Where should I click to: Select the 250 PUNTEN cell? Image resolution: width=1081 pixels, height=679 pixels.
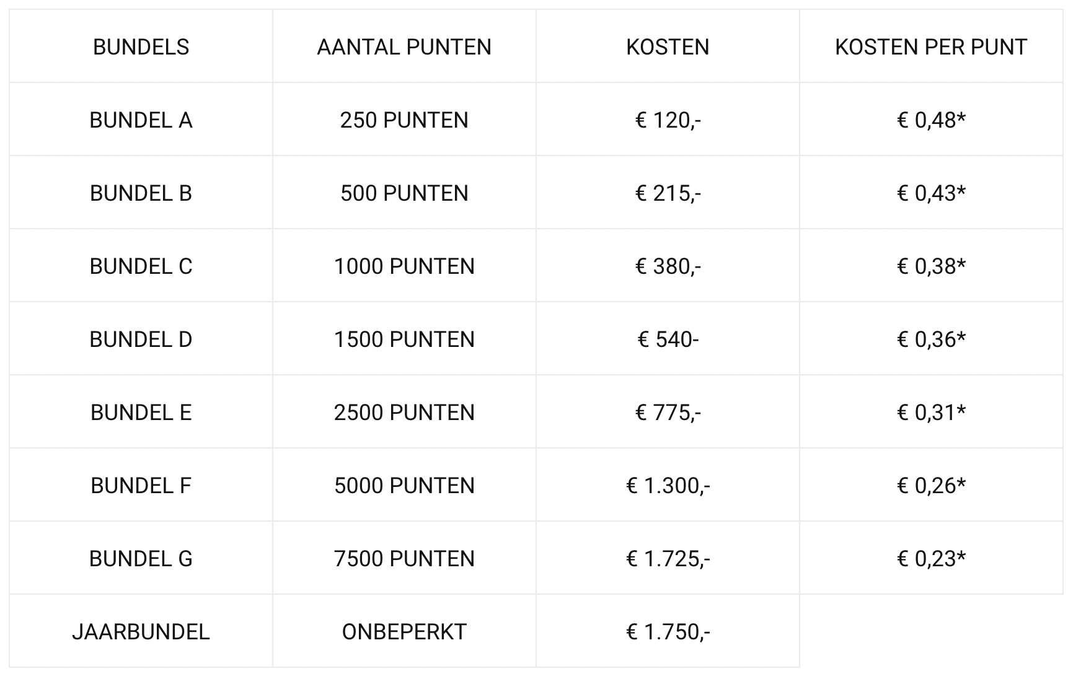point(404,120)
